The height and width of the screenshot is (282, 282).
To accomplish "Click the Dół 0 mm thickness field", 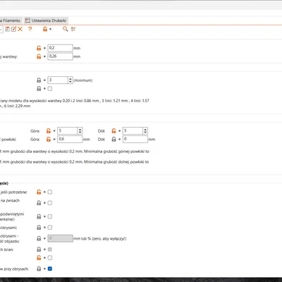I will [x=135, y=140].
